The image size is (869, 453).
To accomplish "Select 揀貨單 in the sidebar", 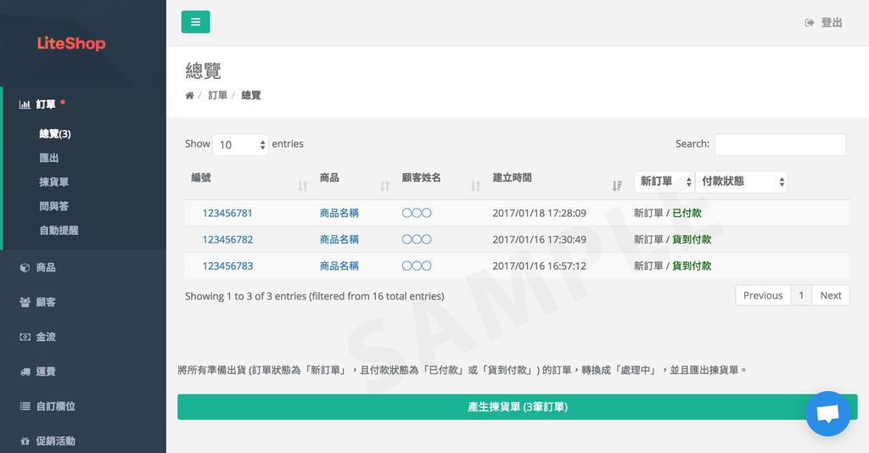I will click(x=53, y=182).
